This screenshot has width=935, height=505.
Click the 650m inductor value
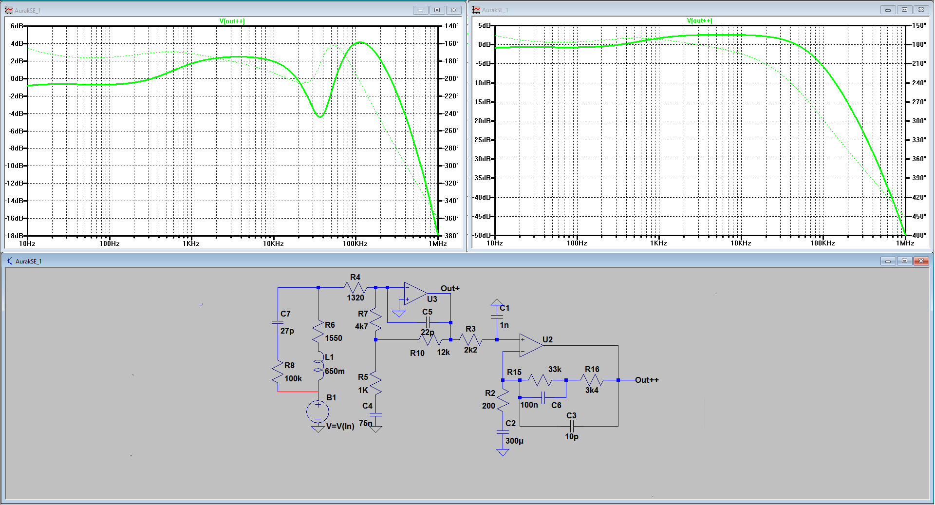335,371
